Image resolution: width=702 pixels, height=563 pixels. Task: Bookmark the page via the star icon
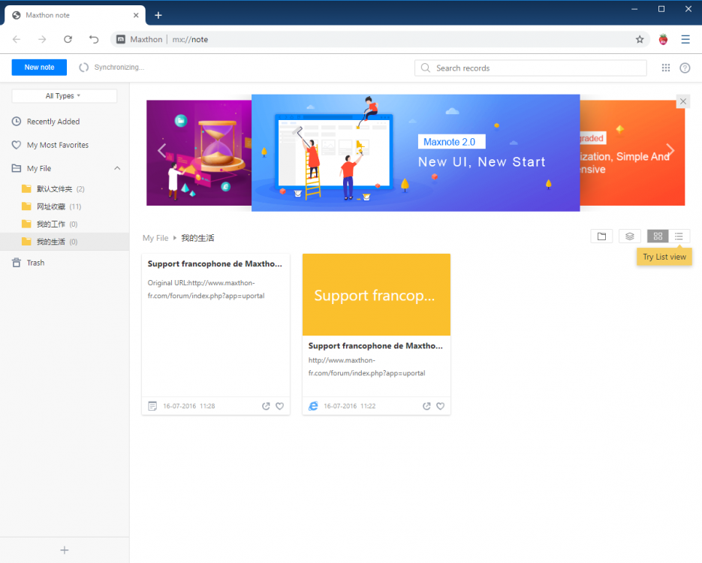pyautogui.click(x=639, y=39)
